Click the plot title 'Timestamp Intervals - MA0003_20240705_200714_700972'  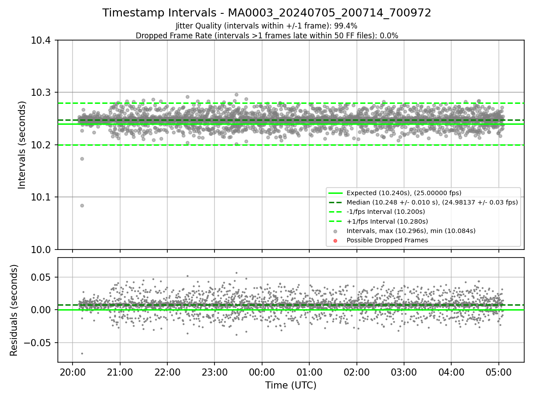[x=267, y=13]
